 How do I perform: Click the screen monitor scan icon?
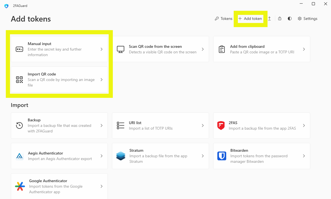(x=121, y=49)
